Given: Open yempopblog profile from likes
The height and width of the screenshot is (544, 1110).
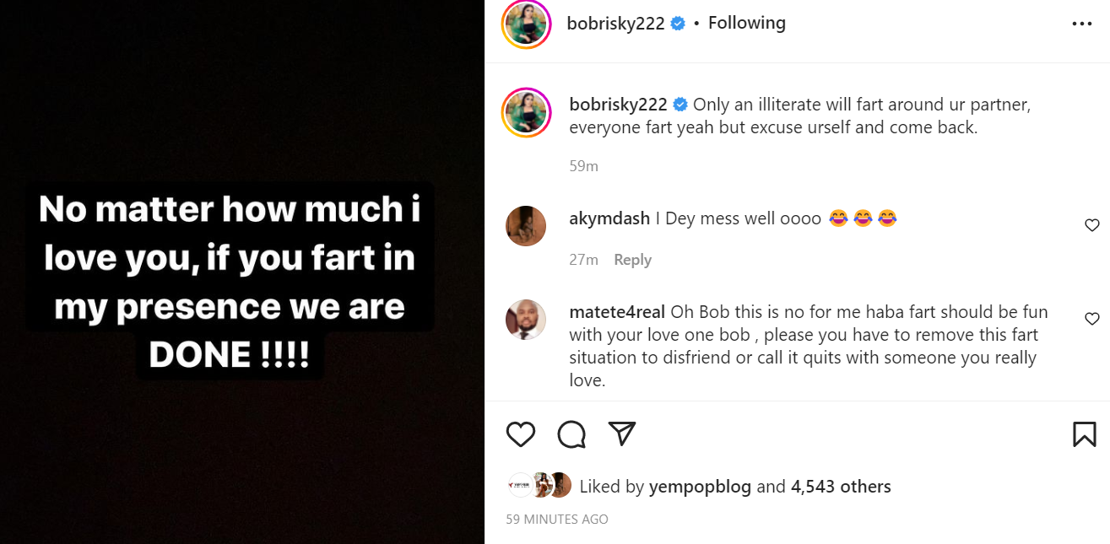Looking at the screenshot, I should (700, 487).
